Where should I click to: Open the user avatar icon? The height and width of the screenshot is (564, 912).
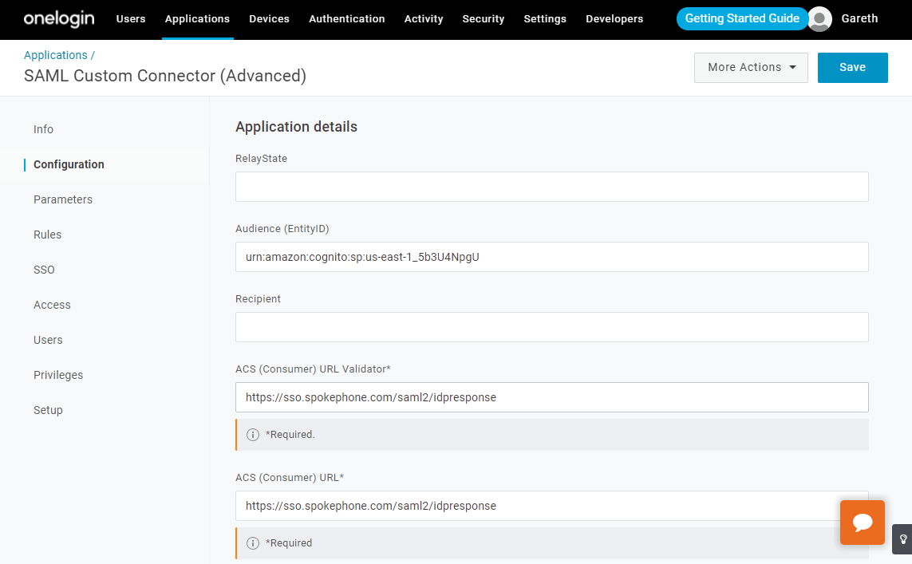click(x=819, y=18)
